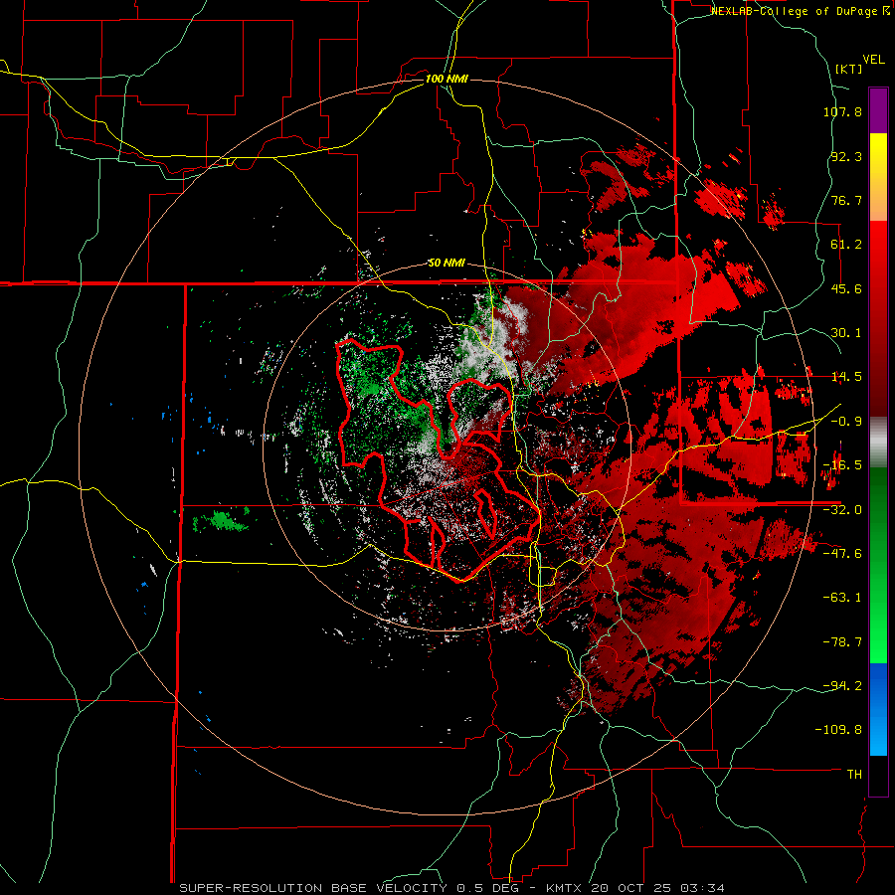Click the 61.2 velocity scale value
The image size is (895, 895).
pyautogui.click(x=846, y=244)
